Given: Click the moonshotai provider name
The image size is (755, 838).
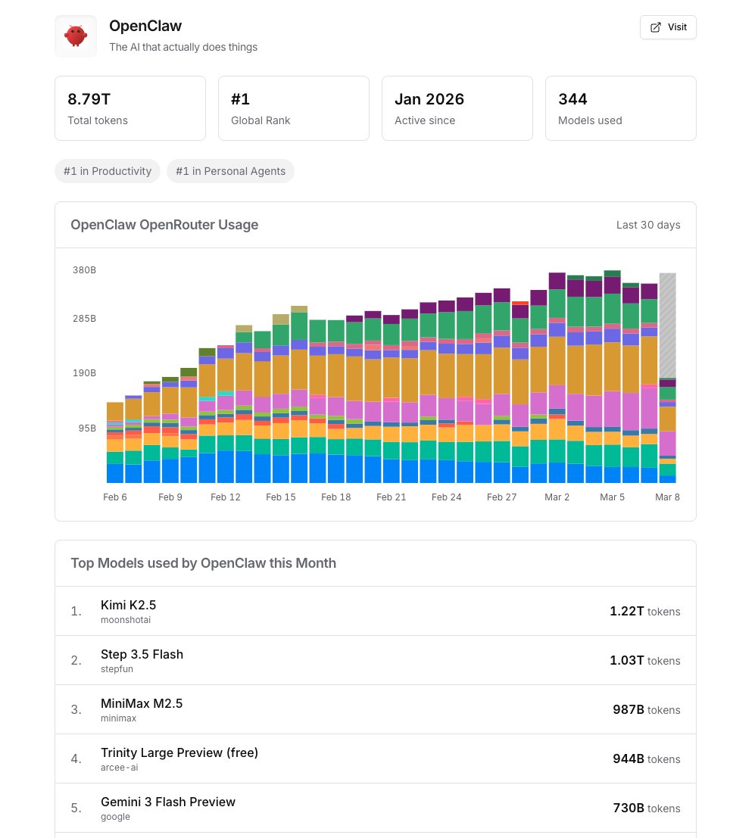Looking at the screenshot, I should (126, 620).
